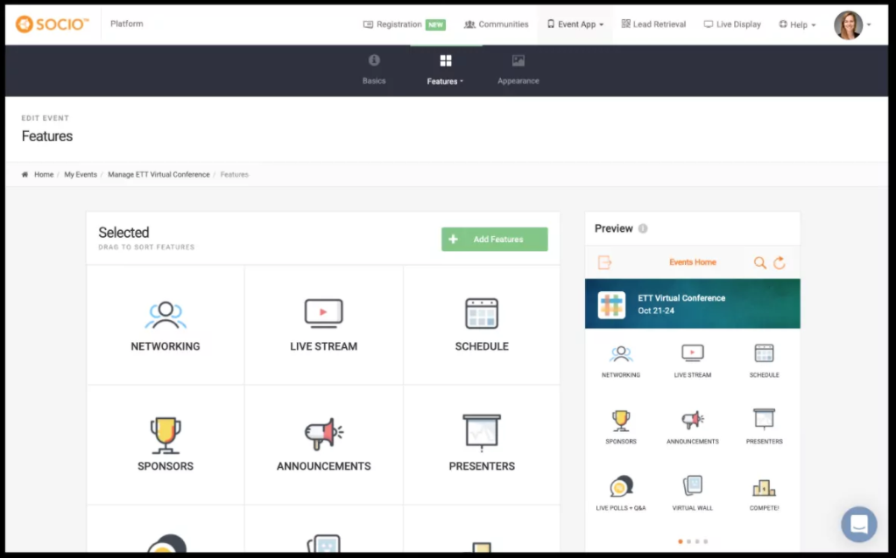The height and width of the screenshot is (558, 896).
Task: Open the chat support bubble
Action: click(x=858, y=524)
